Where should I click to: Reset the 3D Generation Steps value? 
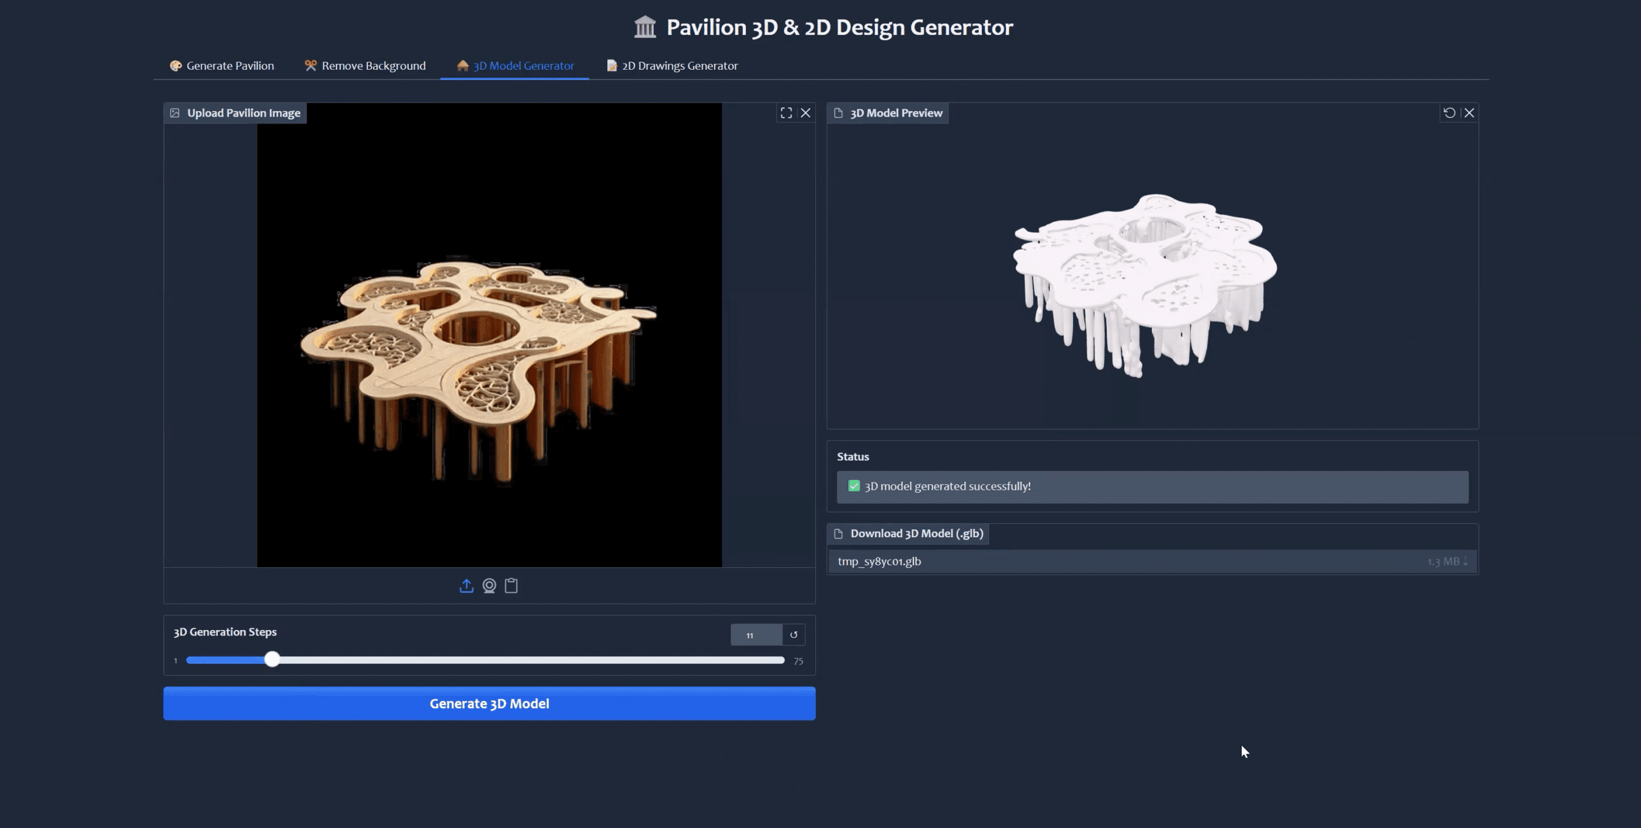[x=794, y=635]
